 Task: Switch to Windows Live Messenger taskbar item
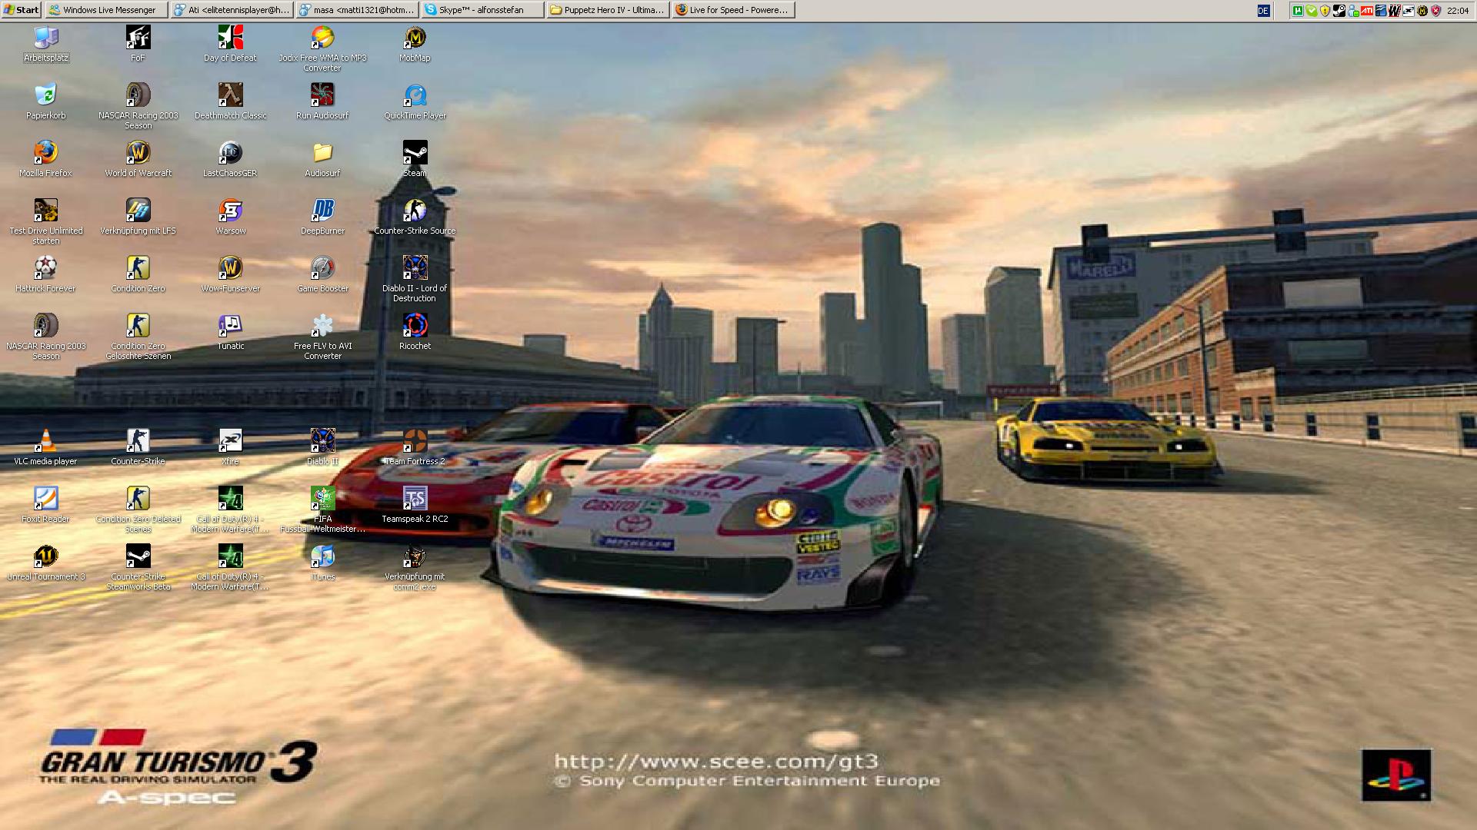105,10
